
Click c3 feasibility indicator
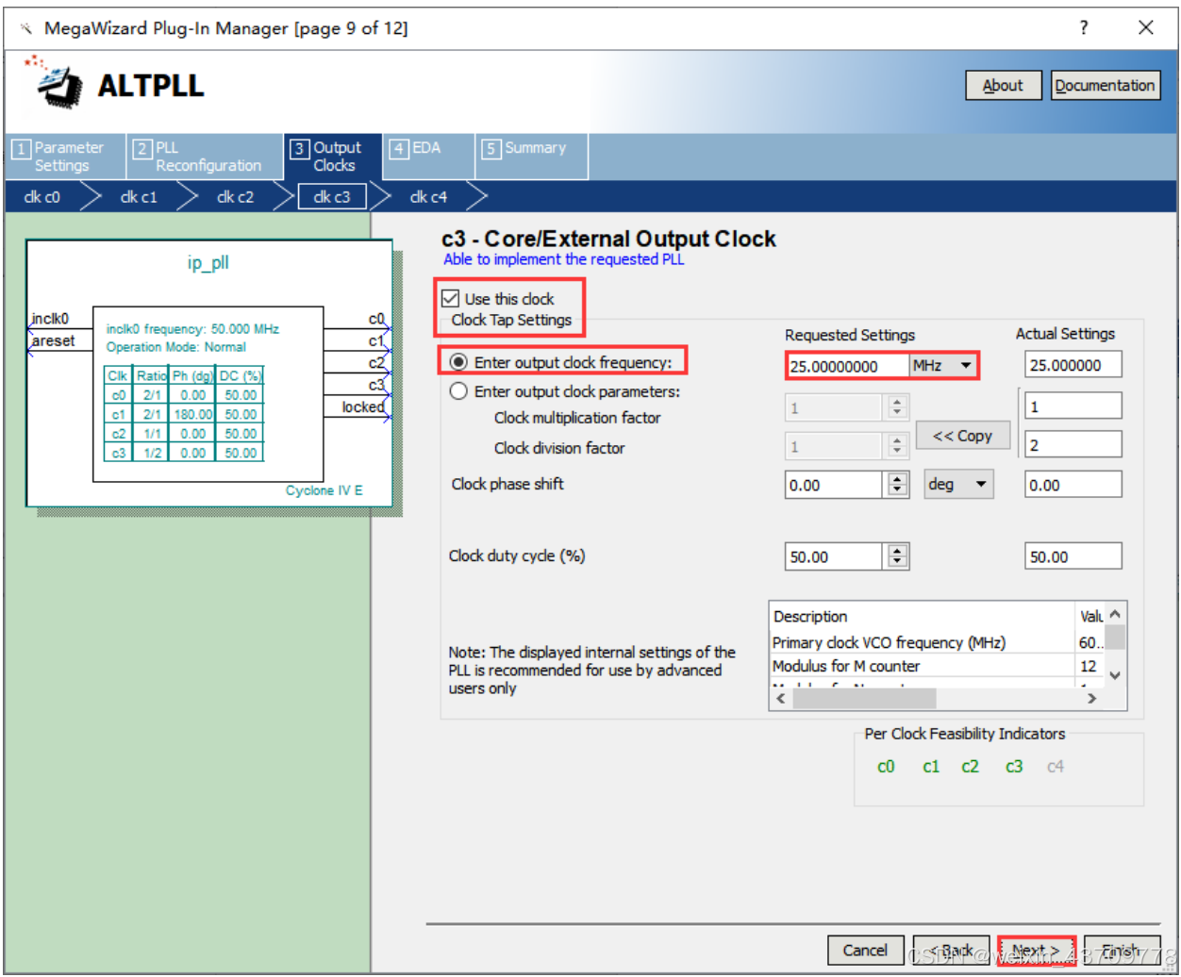pyautogui.click(x=1014, y=767)
